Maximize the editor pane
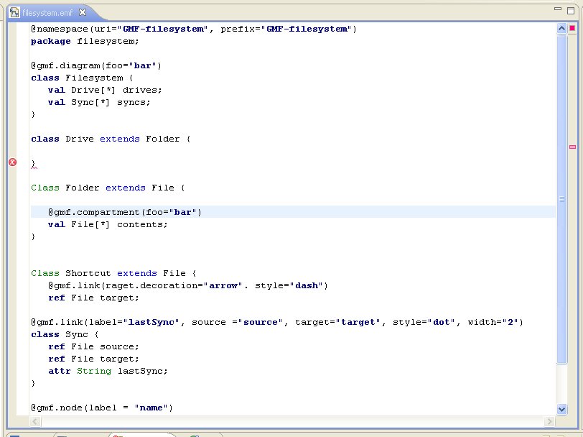 pos(571,11)
